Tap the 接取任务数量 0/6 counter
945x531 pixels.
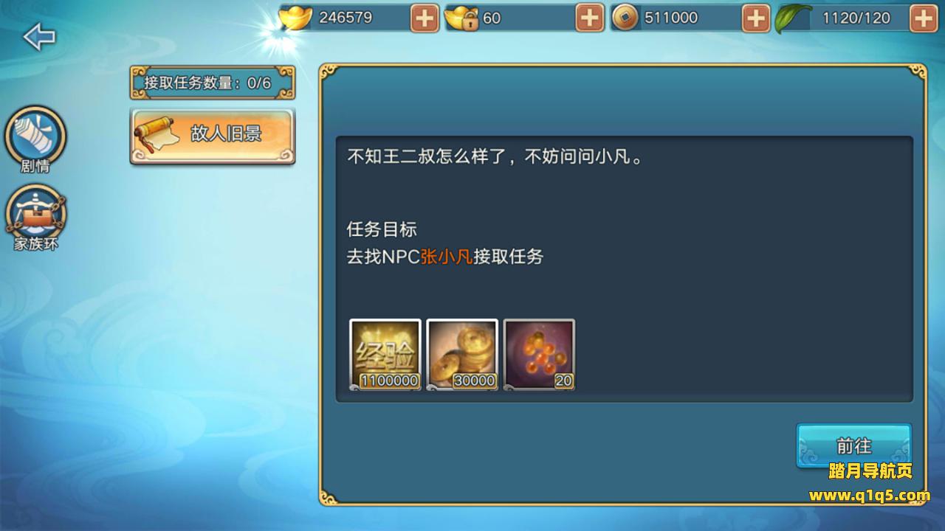pos(213,83)
